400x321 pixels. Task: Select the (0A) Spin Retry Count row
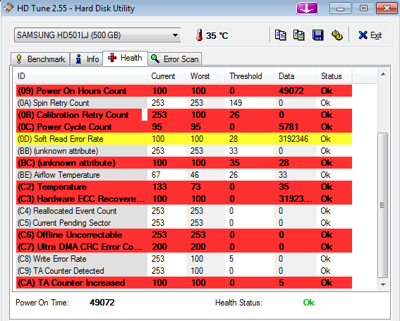184,103
